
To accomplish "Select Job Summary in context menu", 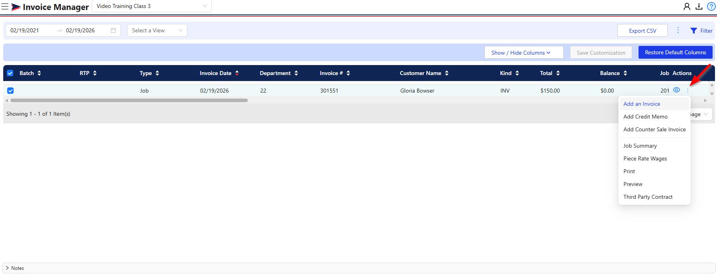I will coord(640,146).
